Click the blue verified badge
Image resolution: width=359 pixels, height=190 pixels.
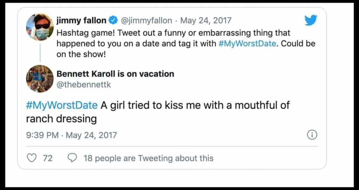point(113,21)
